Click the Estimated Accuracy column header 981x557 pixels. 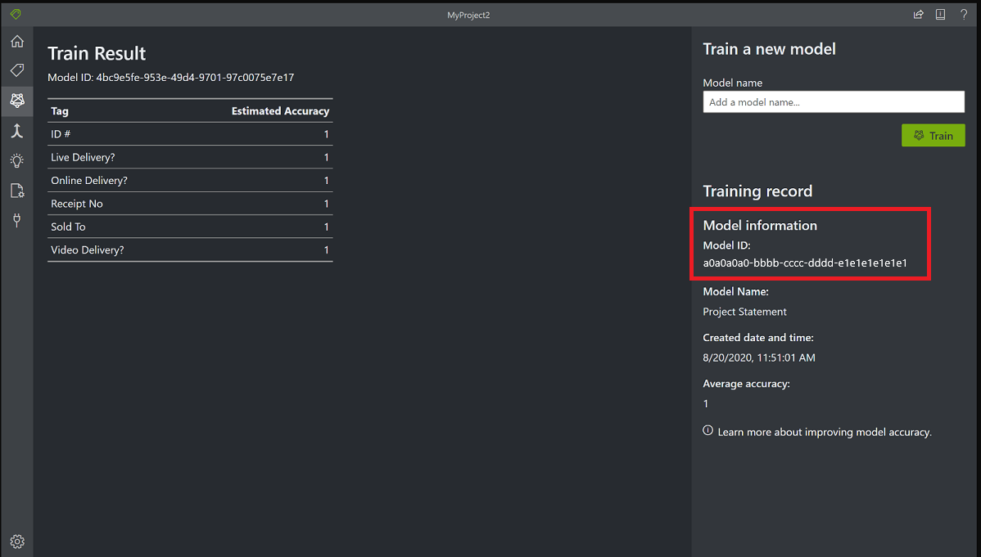[x=280, y=110]
